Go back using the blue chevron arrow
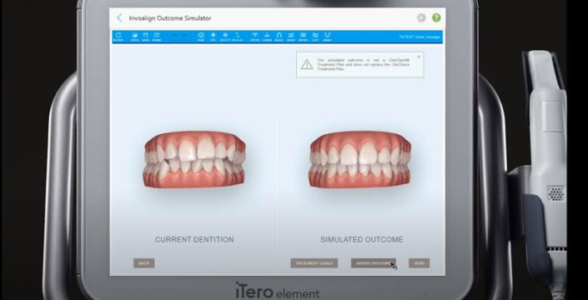 119,17
